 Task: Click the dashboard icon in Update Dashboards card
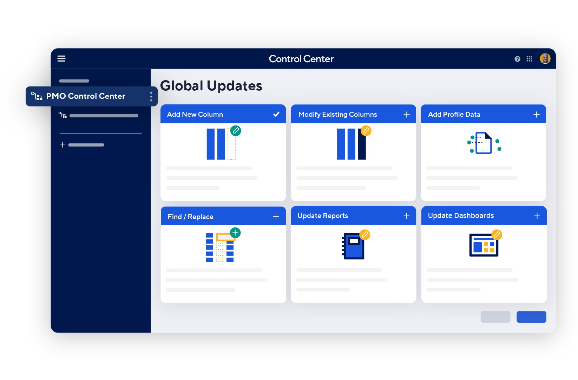tap(484, 246)
